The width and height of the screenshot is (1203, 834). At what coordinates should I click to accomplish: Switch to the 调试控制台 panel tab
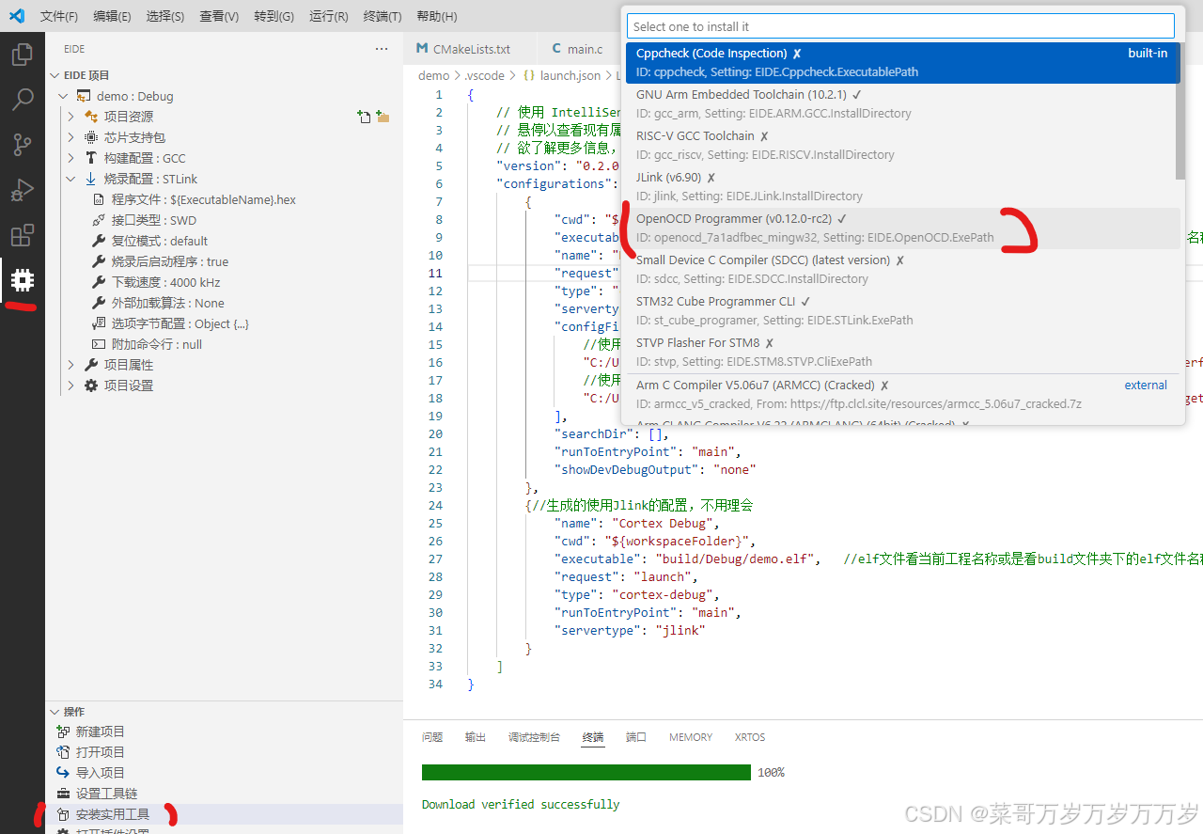(x=534, y=737)
